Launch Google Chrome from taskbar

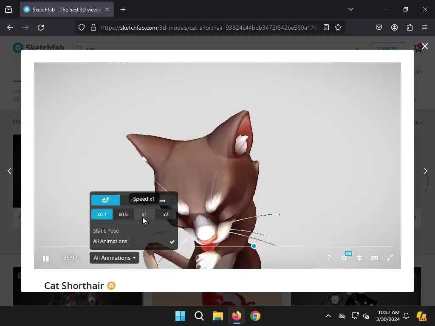pos(255,316)
